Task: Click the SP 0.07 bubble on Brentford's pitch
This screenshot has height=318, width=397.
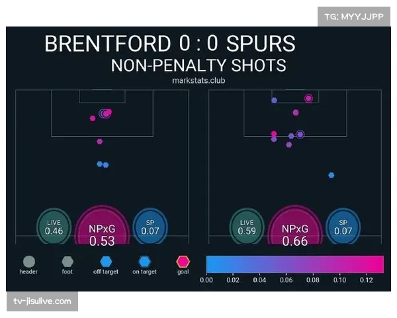Action: tap(150, 227)
